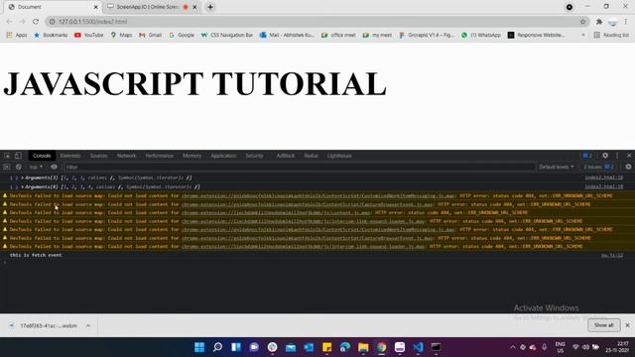Open the Reading list button

coord(611,36)
